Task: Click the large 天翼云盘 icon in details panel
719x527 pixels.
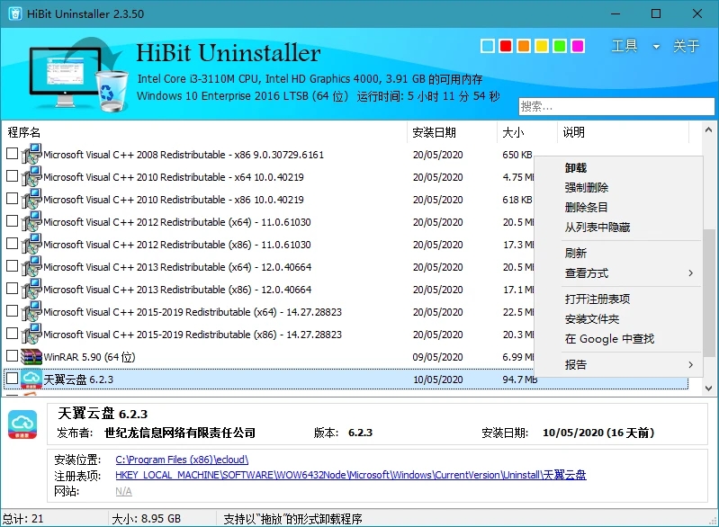Action: 22,424
